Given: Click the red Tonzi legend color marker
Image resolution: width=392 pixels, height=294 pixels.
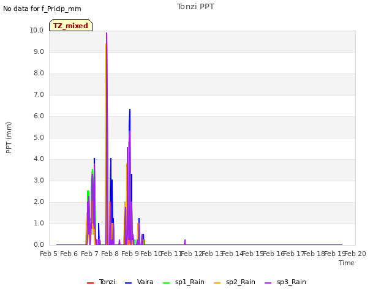Looking at the screenshot, I should pyautogui.click(x=90, y=283).
